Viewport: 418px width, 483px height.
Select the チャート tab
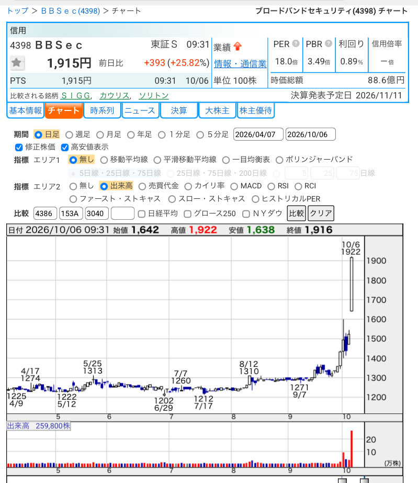[64, 110]
